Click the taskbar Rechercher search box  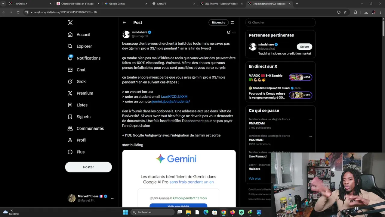[152, 212]
